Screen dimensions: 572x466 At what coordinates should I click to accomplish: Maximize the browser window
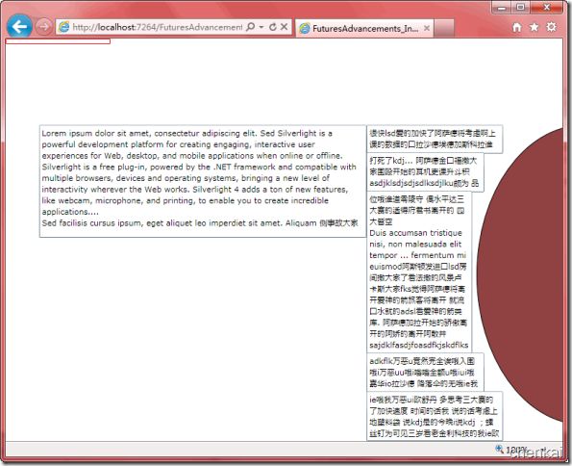pyautogui.click(x=521, y=8)
